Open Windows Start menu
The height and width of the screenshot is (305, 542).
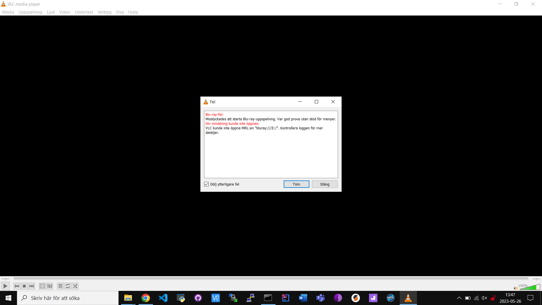(8, 298)
